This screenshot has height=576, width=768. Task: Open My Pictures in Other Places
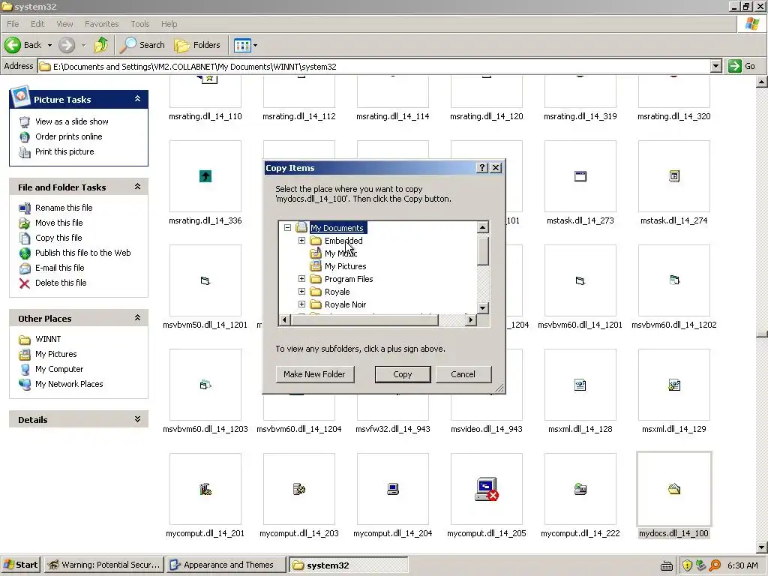coord(55,354)
